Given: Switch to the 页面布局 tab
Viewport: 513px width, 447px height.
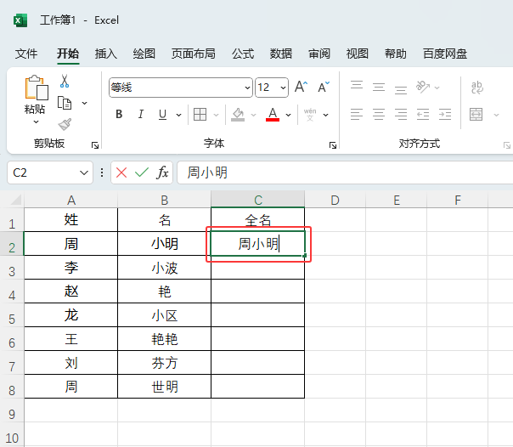Looking at the screenshot, I should 194,54.
